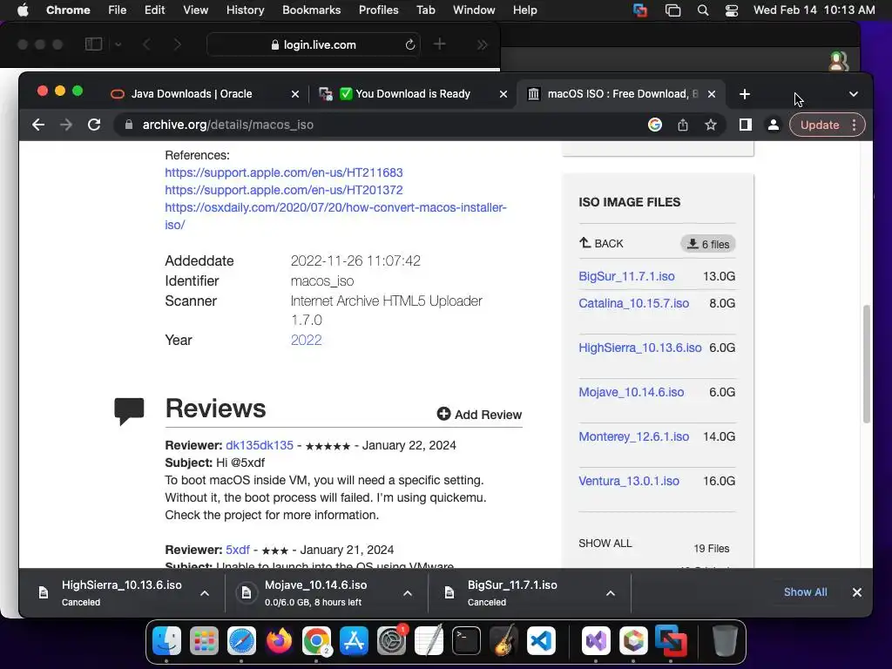
Task: Open new tab in Chrome
Action: pyautogui.click(x=745, y=94)
